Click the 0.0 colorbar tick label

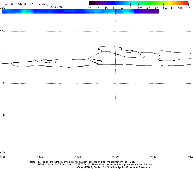coord(180,8)
